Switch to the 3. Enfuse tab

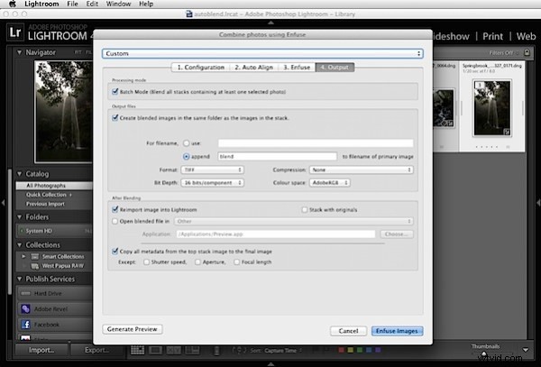tap(297, 68)
